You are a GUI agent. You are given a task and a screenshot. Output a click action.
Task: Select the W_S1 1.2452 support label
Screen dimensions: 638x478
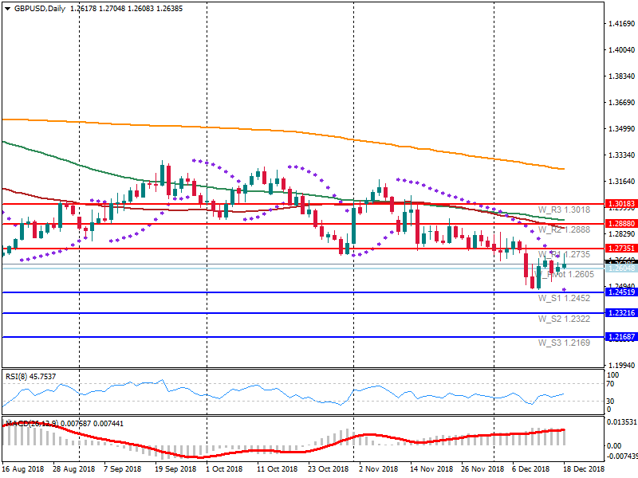(x=563, y=298)
